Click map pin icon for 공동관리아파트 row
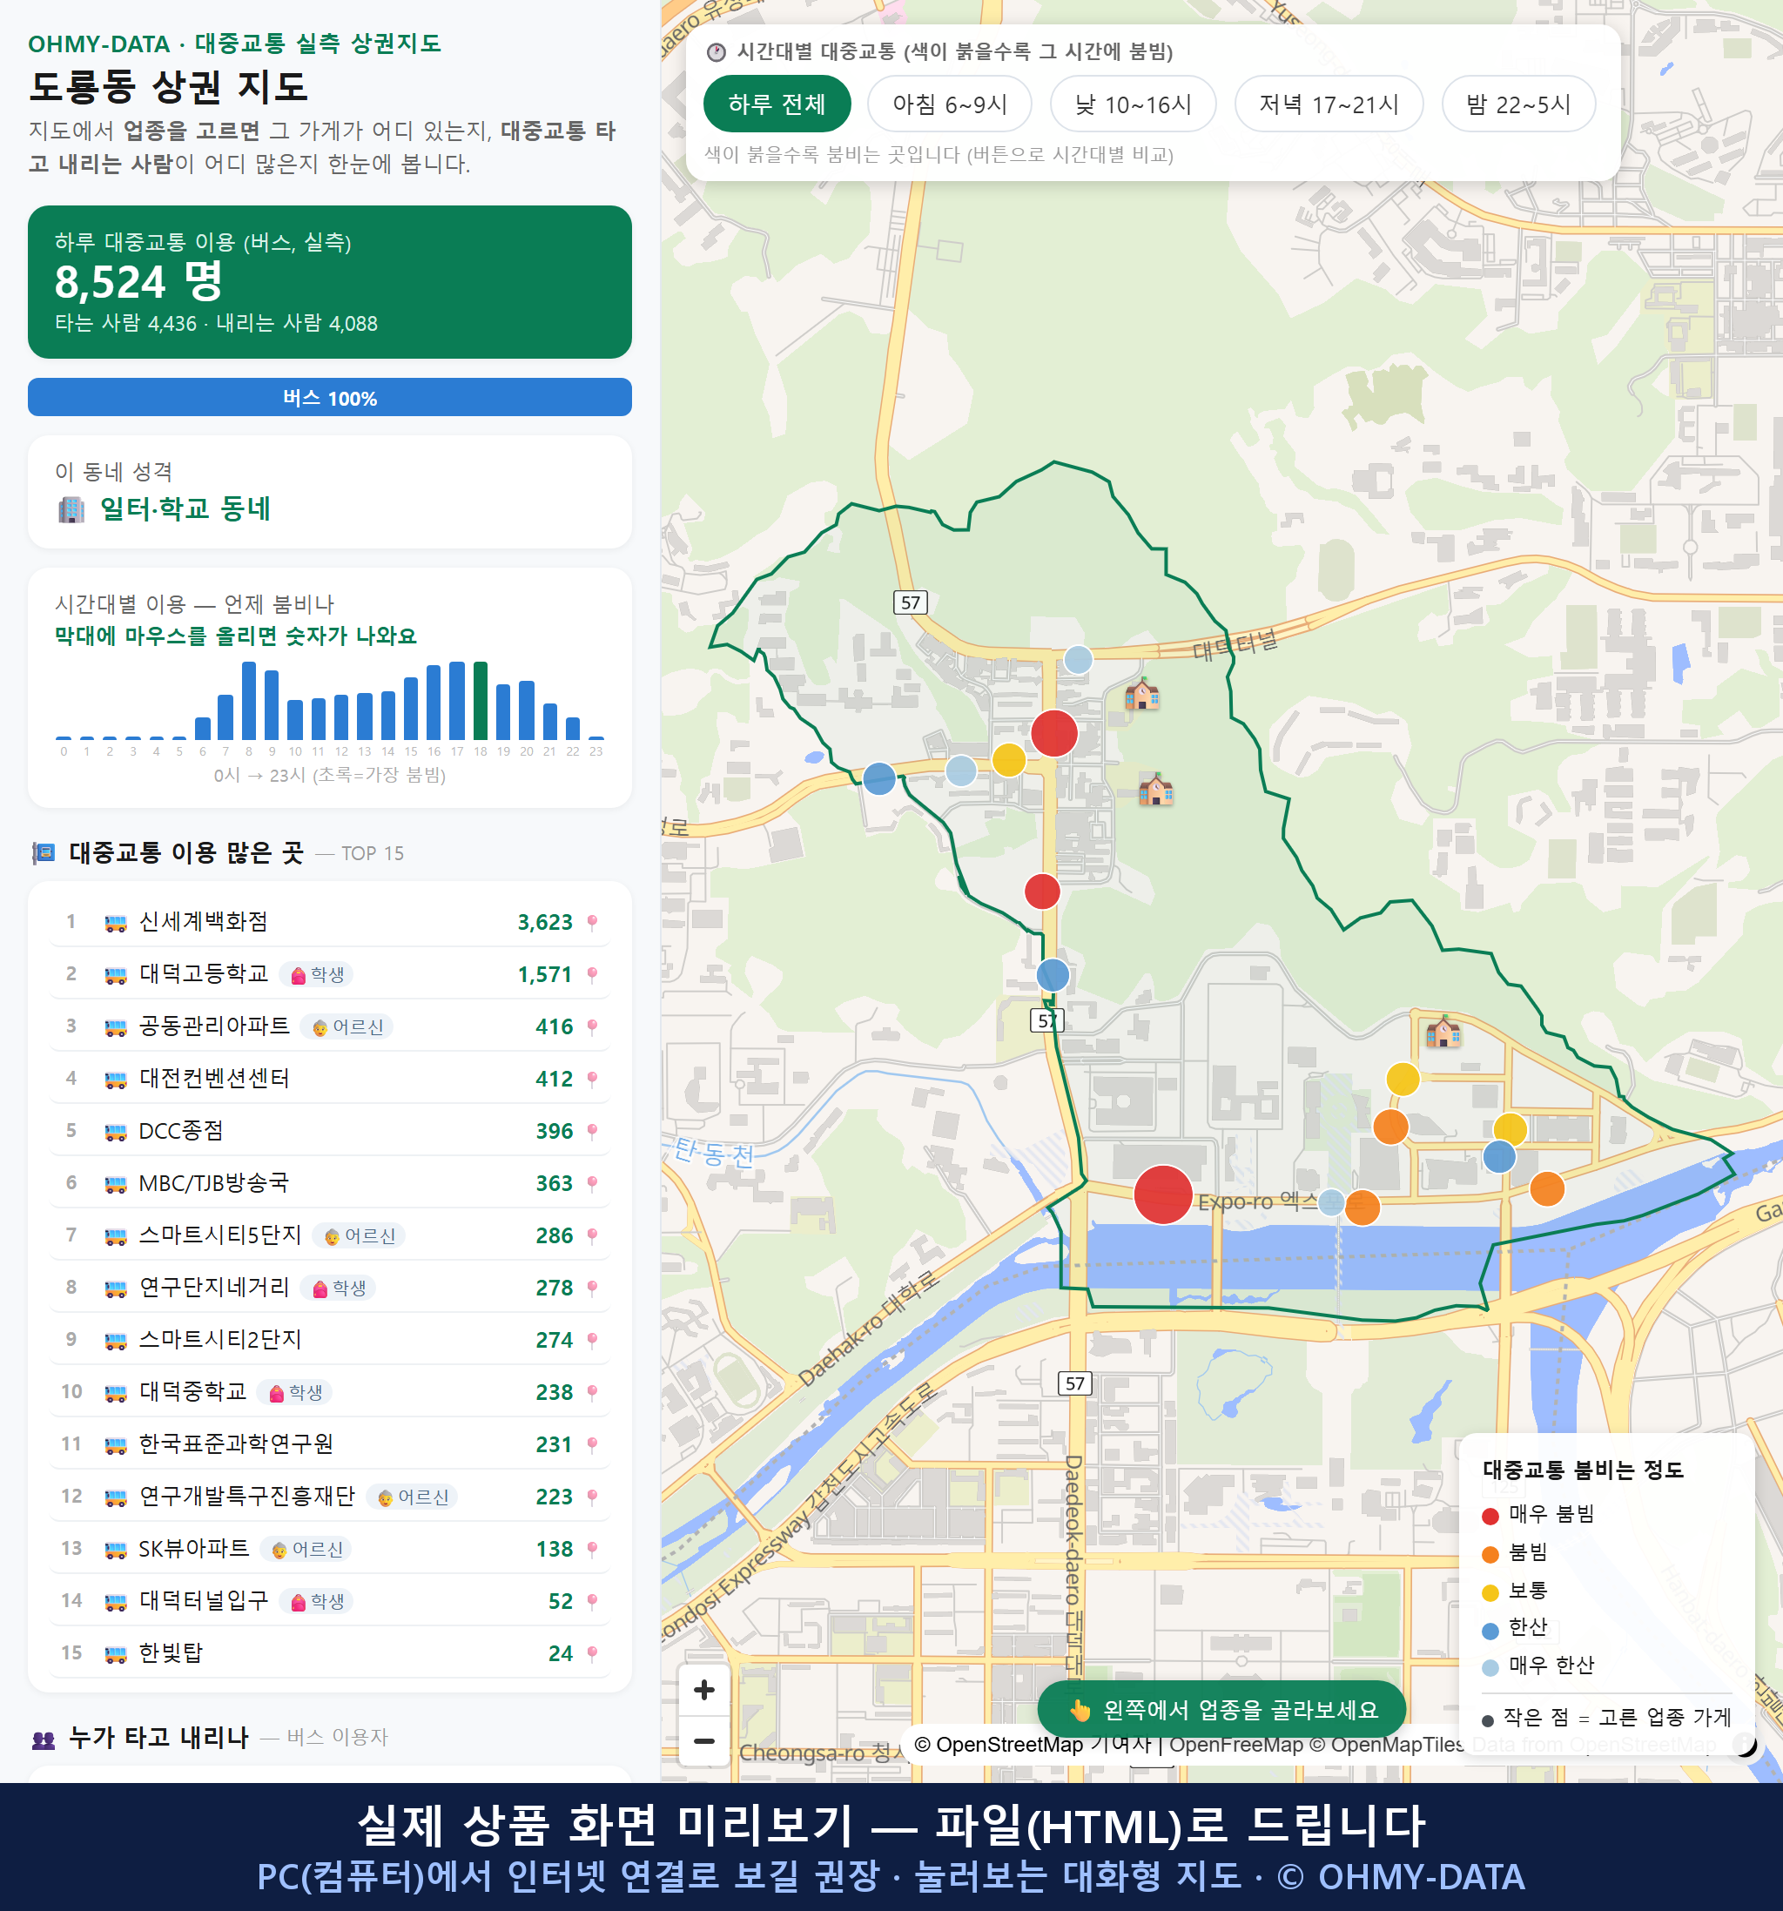Screen dimensions: 1783x1911 592,1026
